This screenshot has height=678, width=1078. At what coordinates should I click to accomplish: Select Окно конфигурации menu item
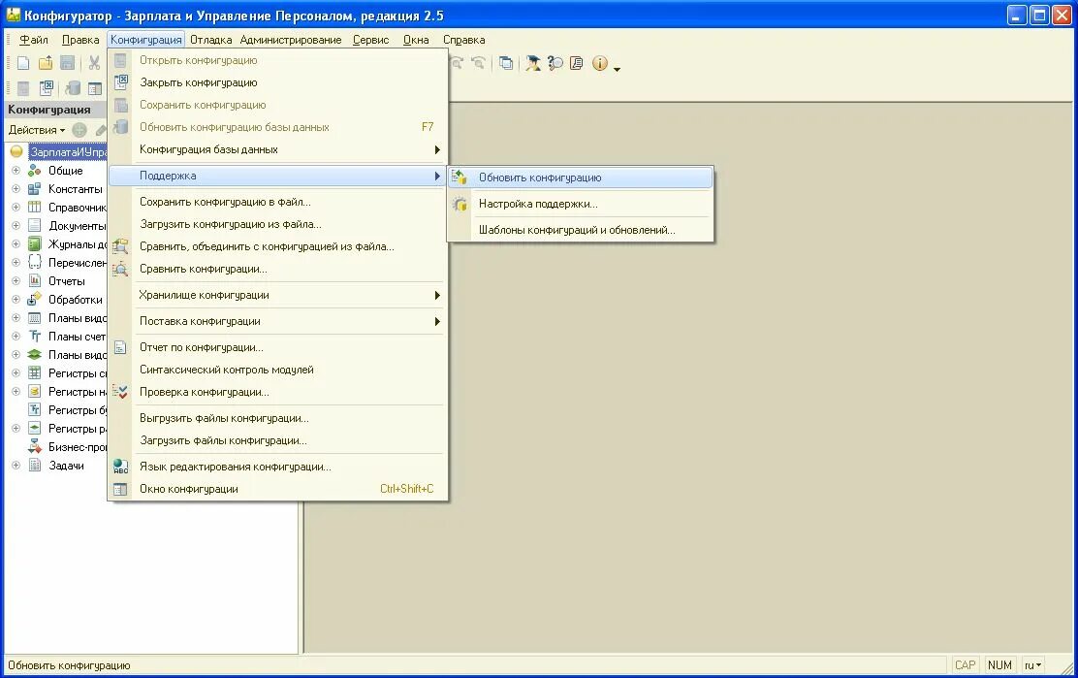click(278, 489)
